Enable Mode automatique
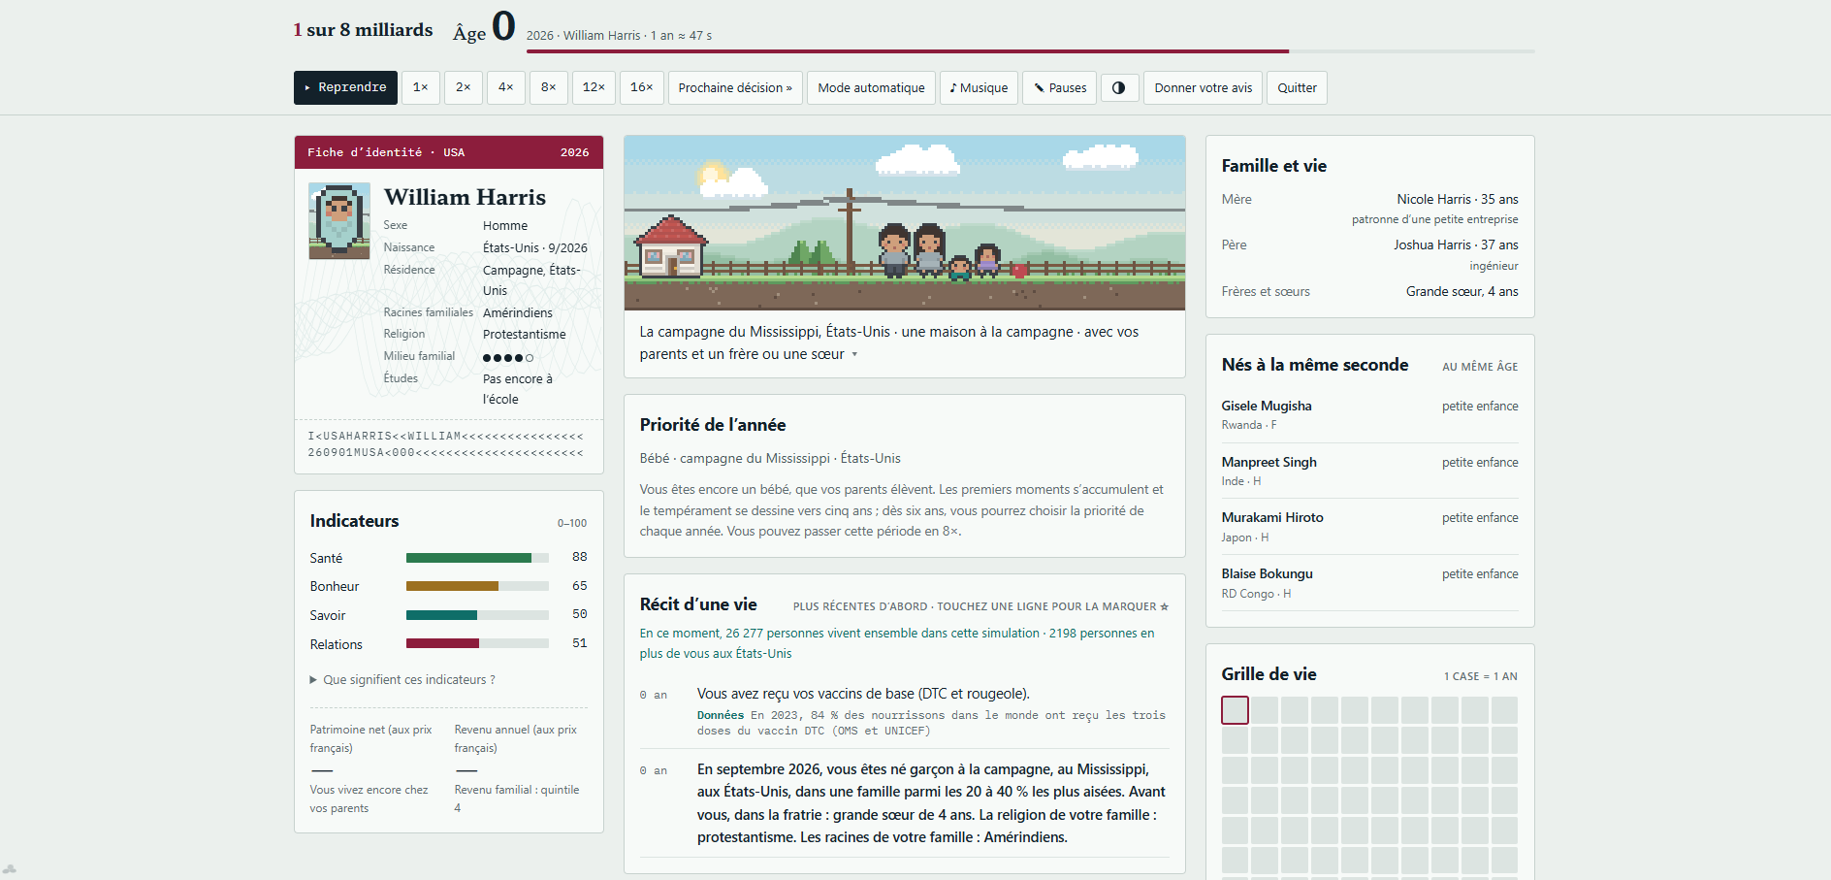1831x880 pixels. (871, 87)
